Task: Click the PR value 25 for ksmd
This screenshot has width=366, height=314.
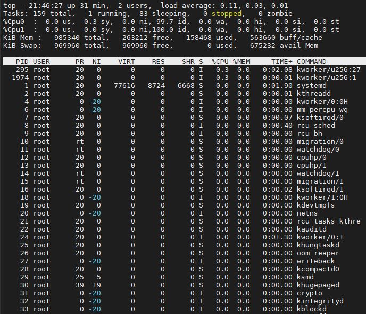Action: (80, 277)
